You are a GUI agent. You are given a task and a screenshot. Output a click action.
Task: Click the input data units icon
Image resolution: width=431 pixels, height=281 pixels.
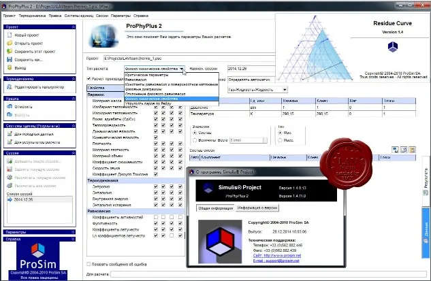click(x=10, y=134)
